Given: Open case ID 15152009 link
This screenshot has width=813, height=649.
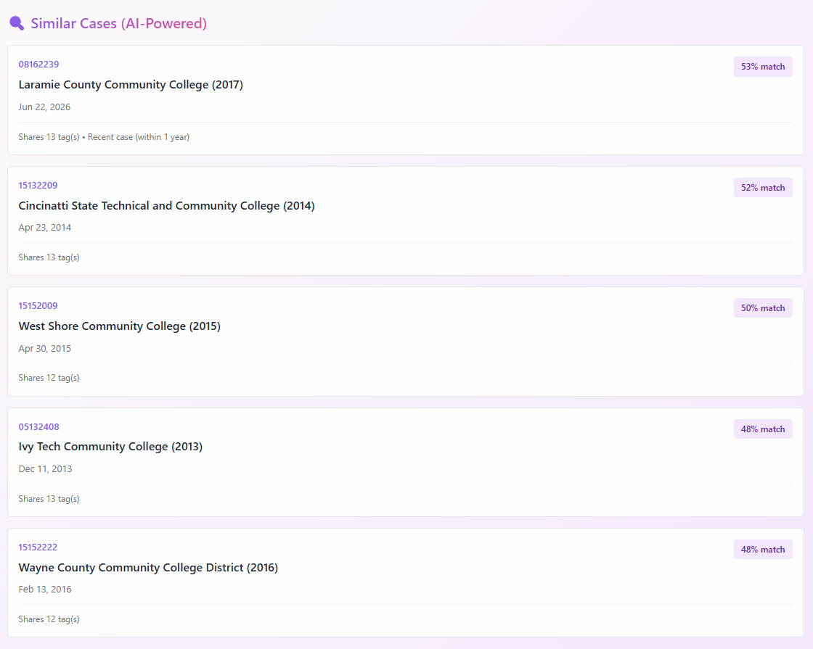Looking at the screenshot, I should (x=38, y=305).
